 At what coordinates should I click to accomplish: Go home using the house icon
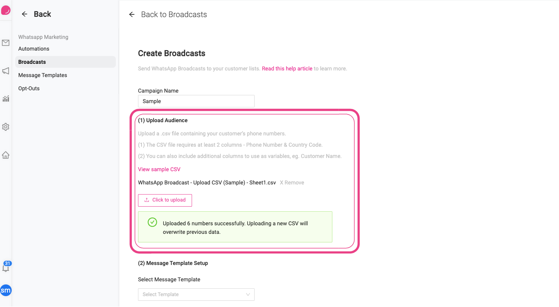[x=5, y=155]
